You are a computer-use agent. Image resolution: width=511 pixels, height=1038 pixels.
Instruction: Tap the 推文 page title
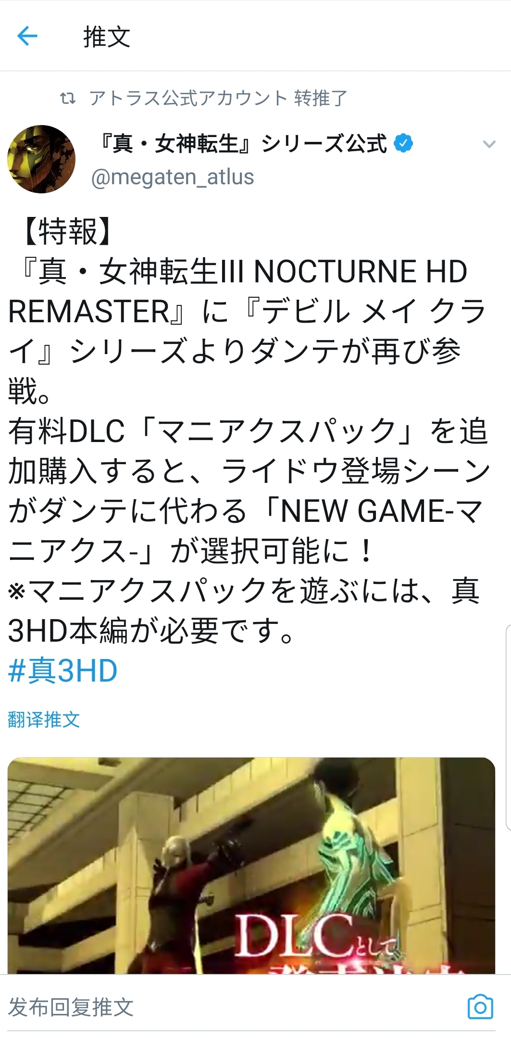107,37
